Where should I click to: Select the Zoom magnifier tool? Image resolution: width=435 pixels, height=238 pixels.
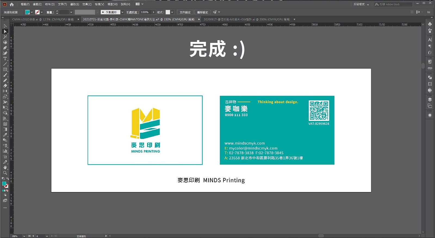tap(5, 173)
